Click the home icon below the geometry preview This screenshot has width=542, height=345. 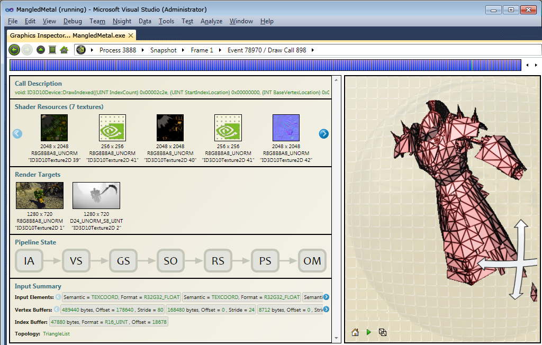coord(355,332)
